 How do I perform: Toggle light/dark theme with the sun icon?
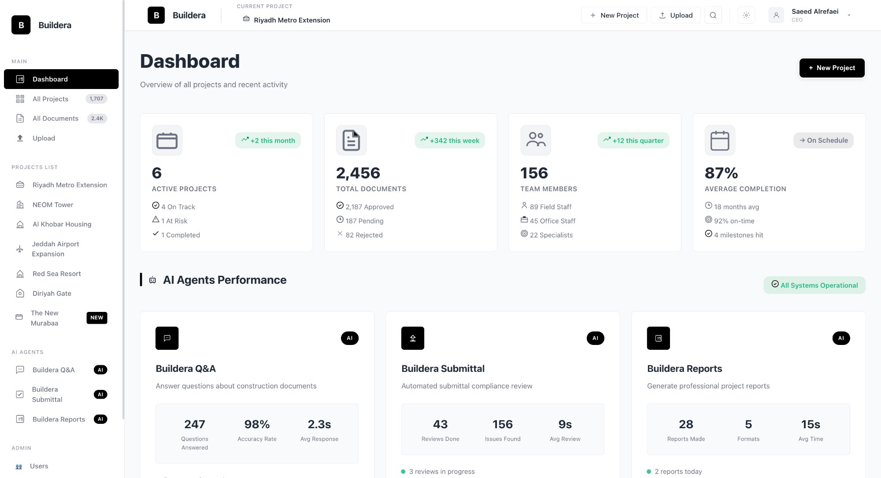pyautogui.click(x=746, y=15)
